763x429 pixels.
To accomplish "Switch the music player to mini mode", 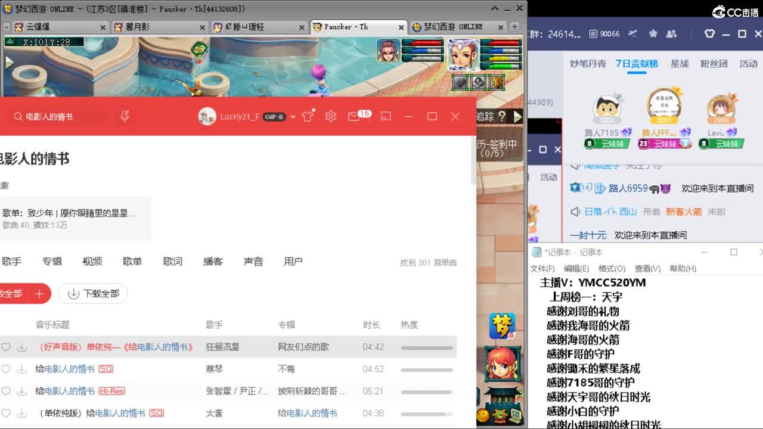I will click(386, 116).
